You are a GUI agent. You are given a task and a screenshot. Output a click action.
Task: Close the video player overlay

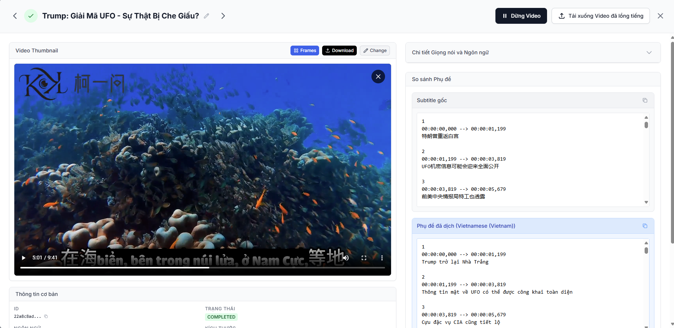click(378, 77)
